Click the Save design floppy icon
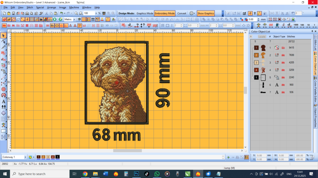The width and height of the screenshot is (318, 178). click(13, 13)
